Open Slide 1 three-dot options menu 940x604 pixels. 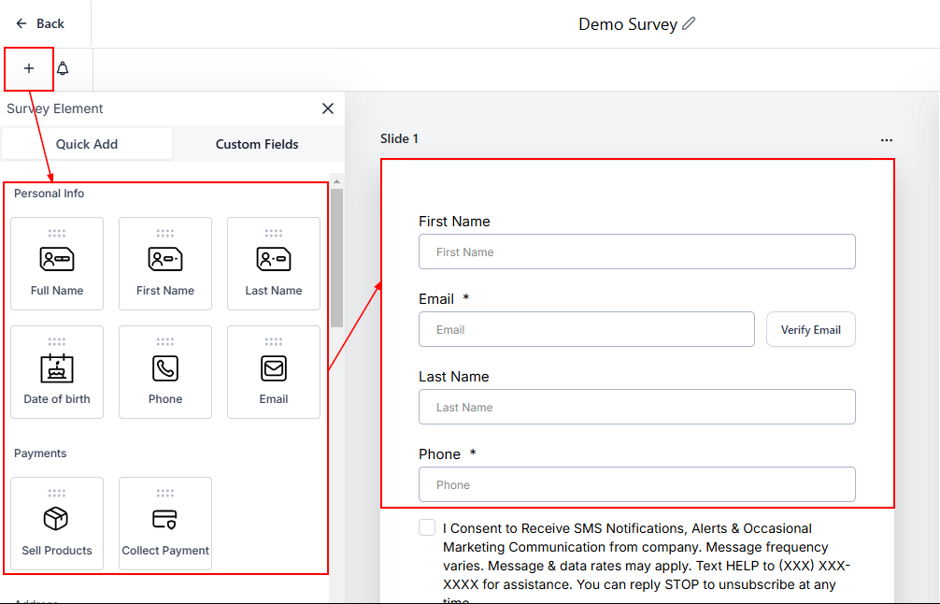[x=886, y=140]
